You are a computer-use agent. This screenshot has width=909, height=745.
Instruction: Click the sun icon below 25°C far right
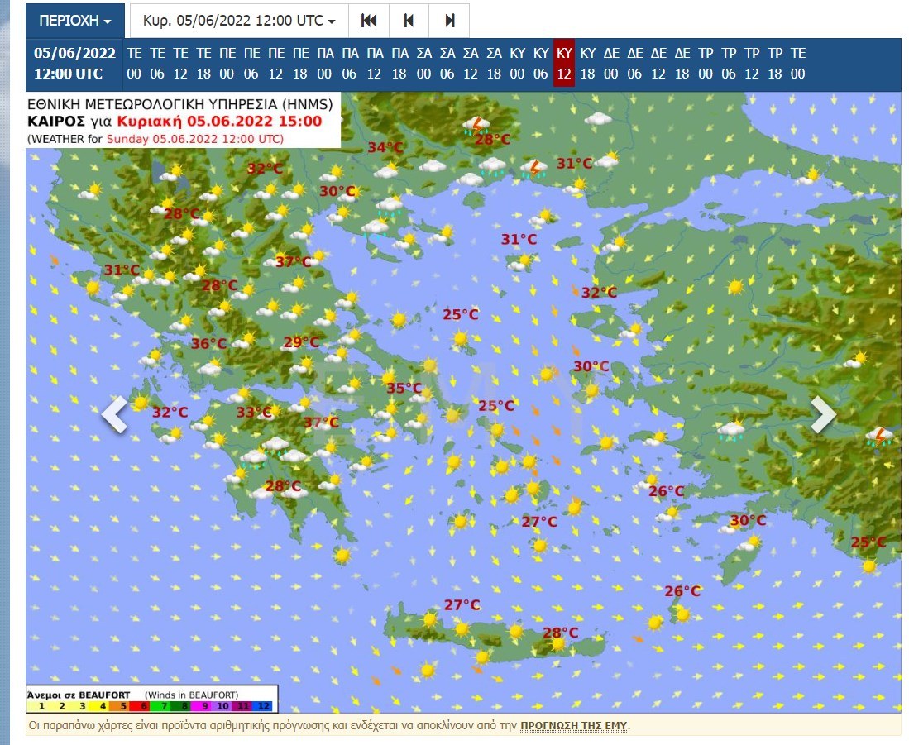[868, 566]
